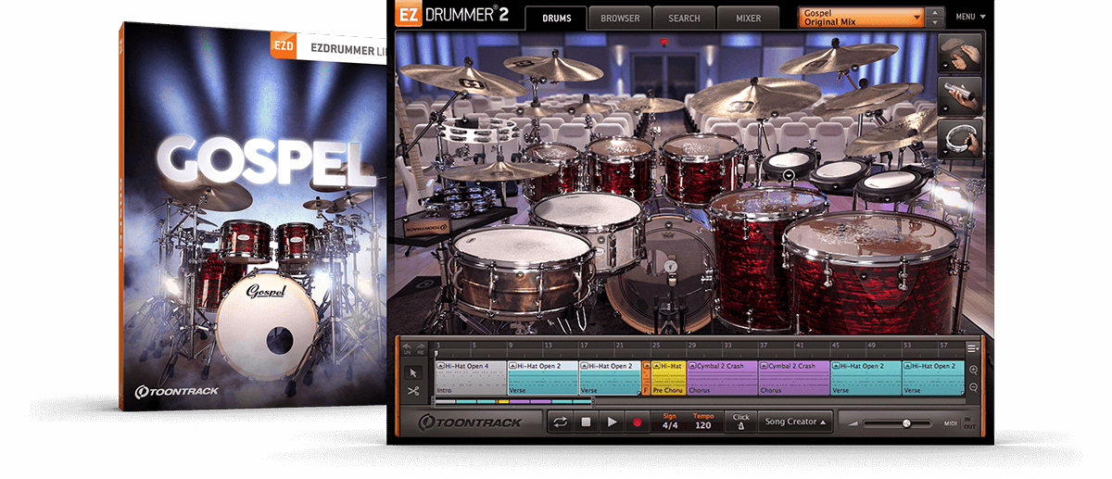Switch to the SEARCH tab

click(684, 18)
